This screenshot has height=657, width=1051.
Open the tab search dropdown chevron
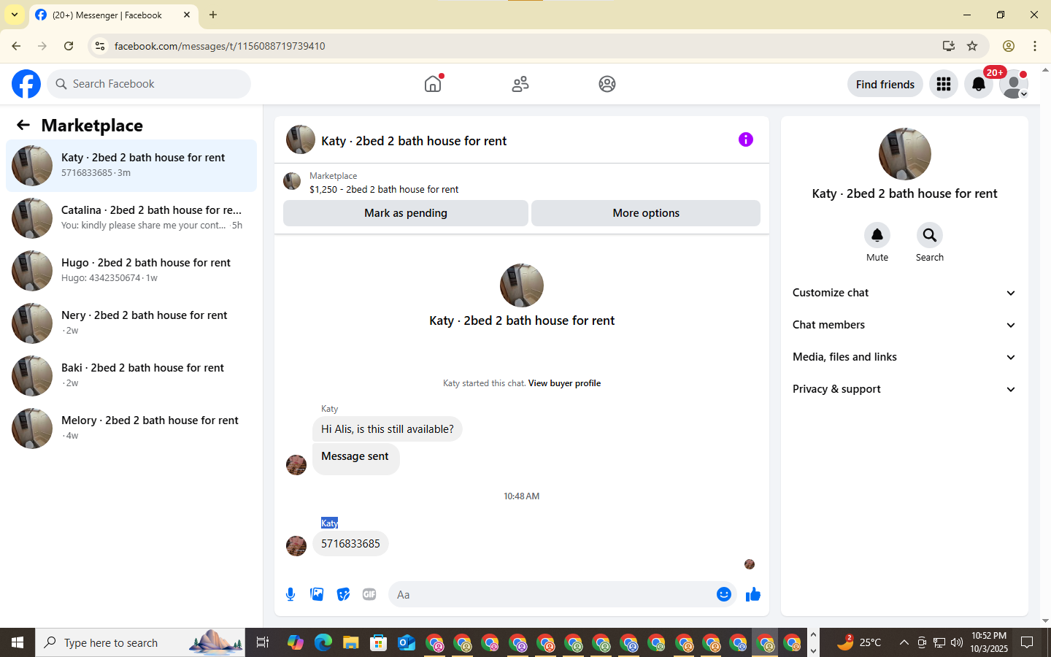(15, 15)
